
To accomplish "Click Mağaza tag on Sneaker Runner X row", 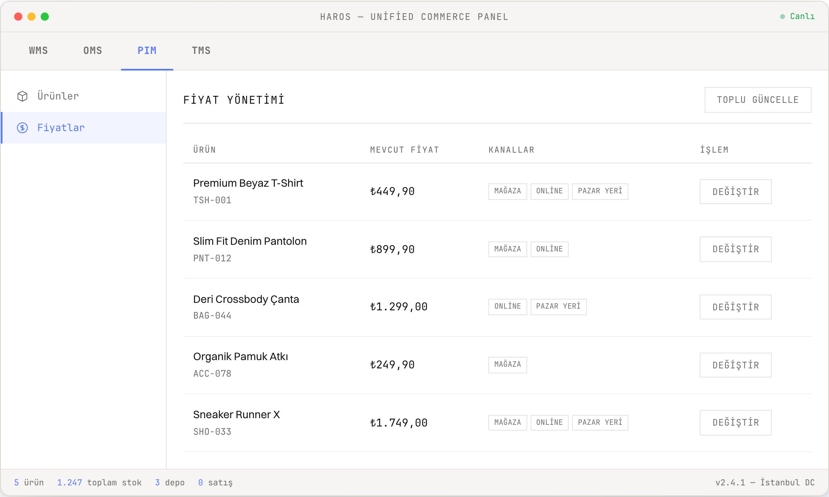I will (x=508, y=423).
